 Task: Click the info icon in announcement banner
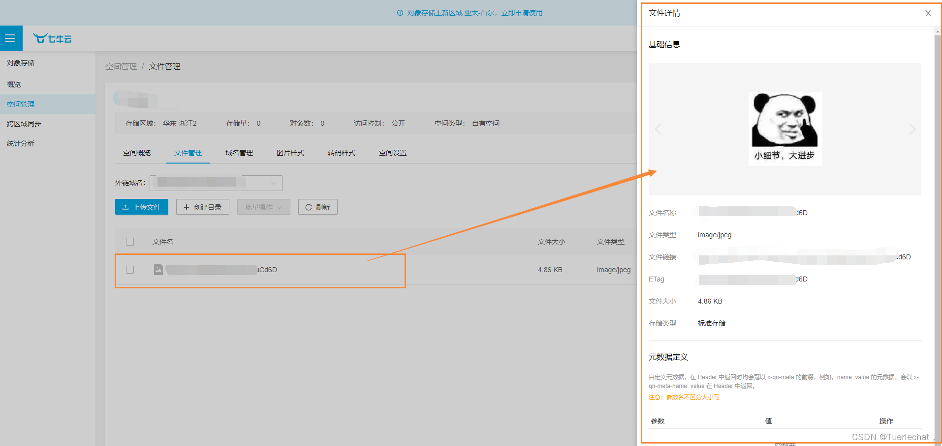(x=400, y=13)
